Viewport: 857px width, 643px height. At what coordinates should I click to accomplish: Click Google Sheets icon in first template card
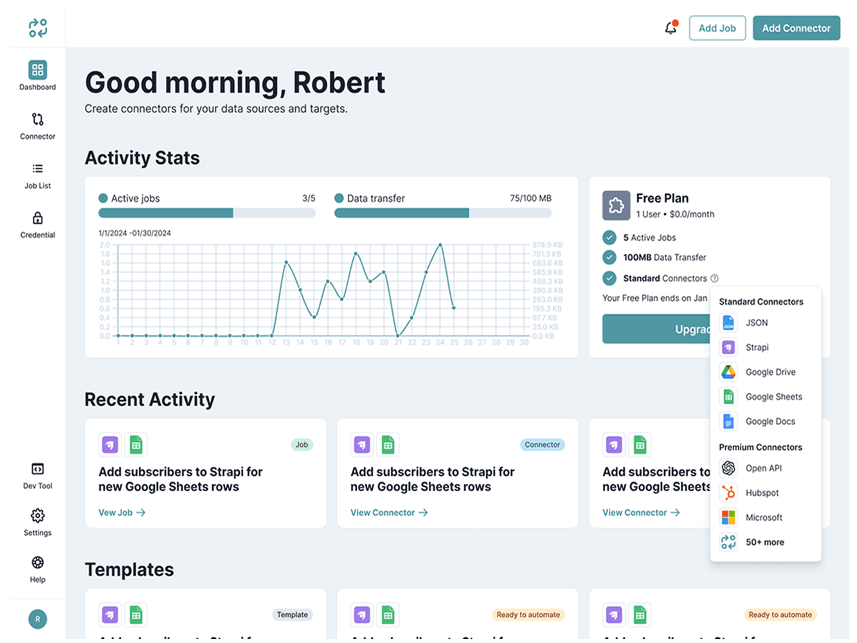[x=136, y=615]
